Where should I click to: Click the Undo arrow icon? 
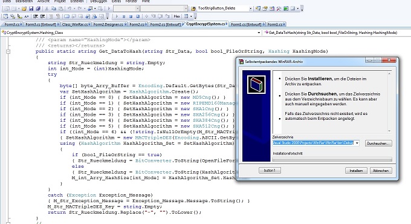[x=70, y=8]
